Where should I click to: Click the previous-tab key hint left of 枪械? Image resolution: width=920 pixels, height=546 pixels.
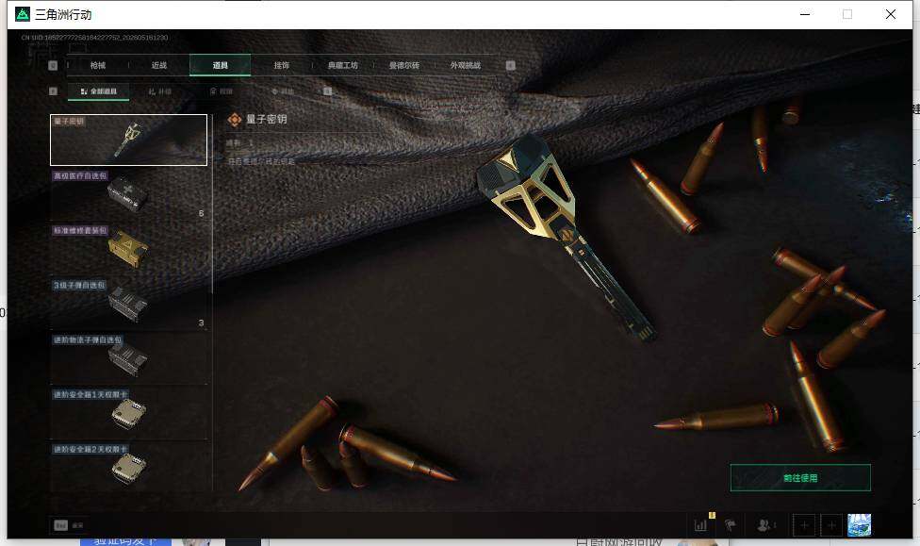pyautogui.click(x=53, y=65)
